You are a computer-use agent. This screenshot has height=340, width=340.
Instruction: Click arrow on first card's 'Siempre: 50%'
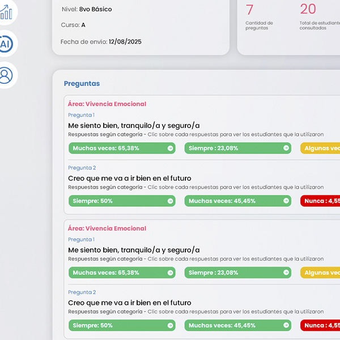click(x=170, y=201)
